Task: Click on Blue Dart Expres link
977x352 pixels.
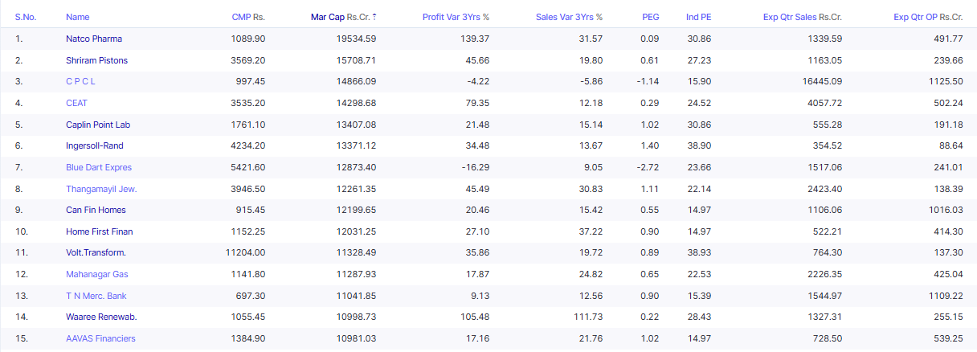Action: click(x=99, y=167)
